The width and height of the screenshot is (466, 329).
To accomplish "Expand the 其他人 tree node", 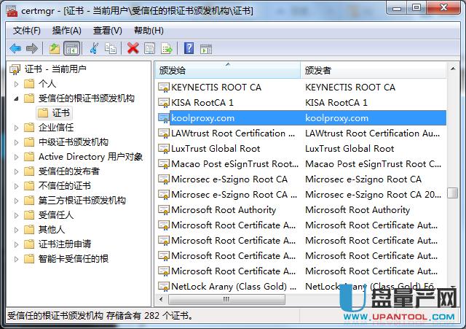I will (x=16, y=230).
